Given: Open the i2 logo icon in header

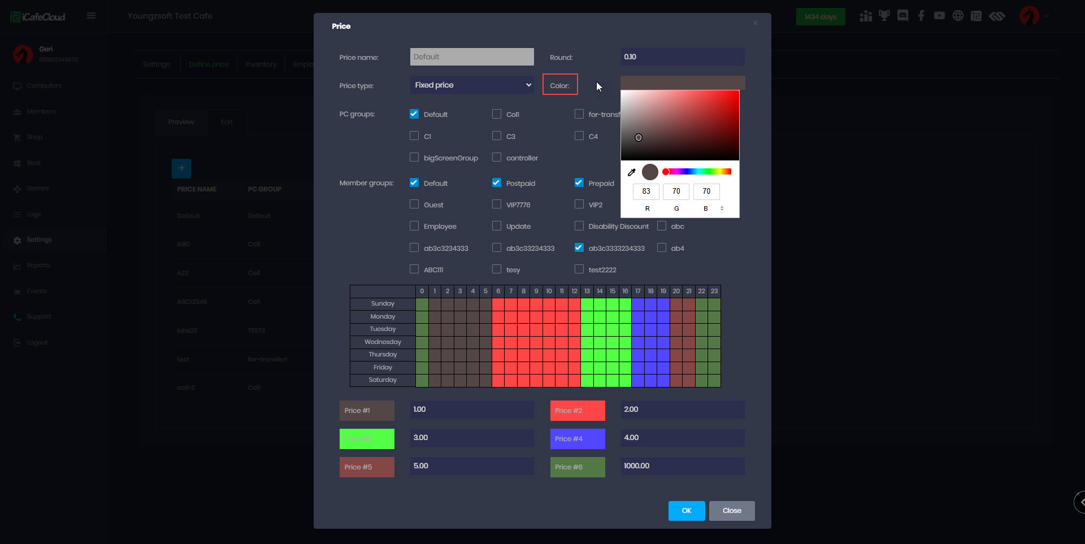Looking at the screenshot, I should [976, 16].
